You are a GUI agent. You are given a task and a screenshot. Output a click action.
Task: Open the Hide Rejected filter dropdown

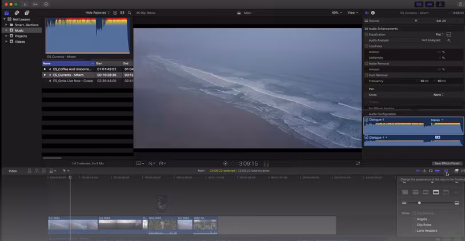(x=97, y=13)
